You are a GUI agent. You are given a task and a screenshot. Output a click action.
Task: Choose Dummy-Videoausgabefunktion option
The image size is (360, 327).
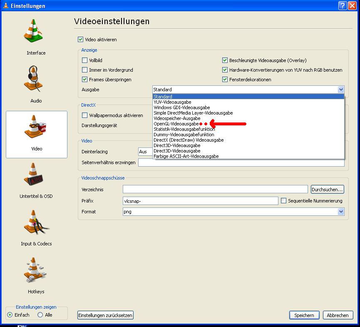[248, 135]
